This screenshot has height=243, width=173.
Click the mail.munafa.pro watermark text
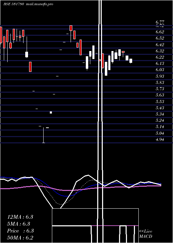click(x=39, y=4)
